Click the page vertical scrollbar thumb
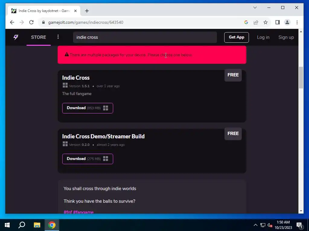The image size is (309, 231). (301, 78)
